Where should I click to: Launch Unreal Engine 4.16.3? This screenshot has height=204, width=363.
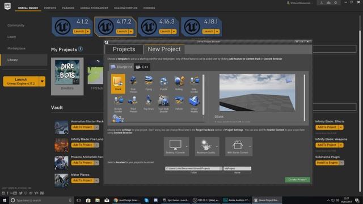[165, 32]
